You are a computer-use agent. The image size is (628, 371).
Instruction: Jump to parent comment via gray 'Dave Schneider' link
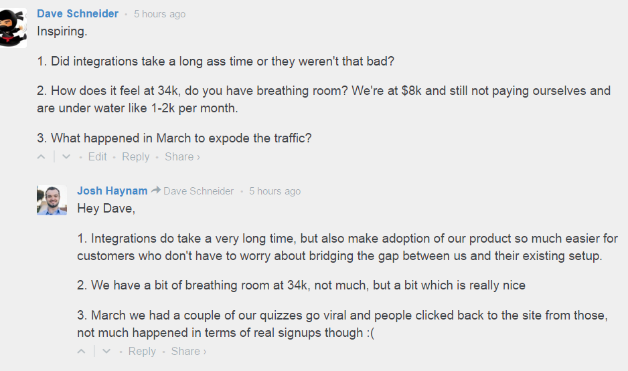pyautogui.click(x=198, y=191)
